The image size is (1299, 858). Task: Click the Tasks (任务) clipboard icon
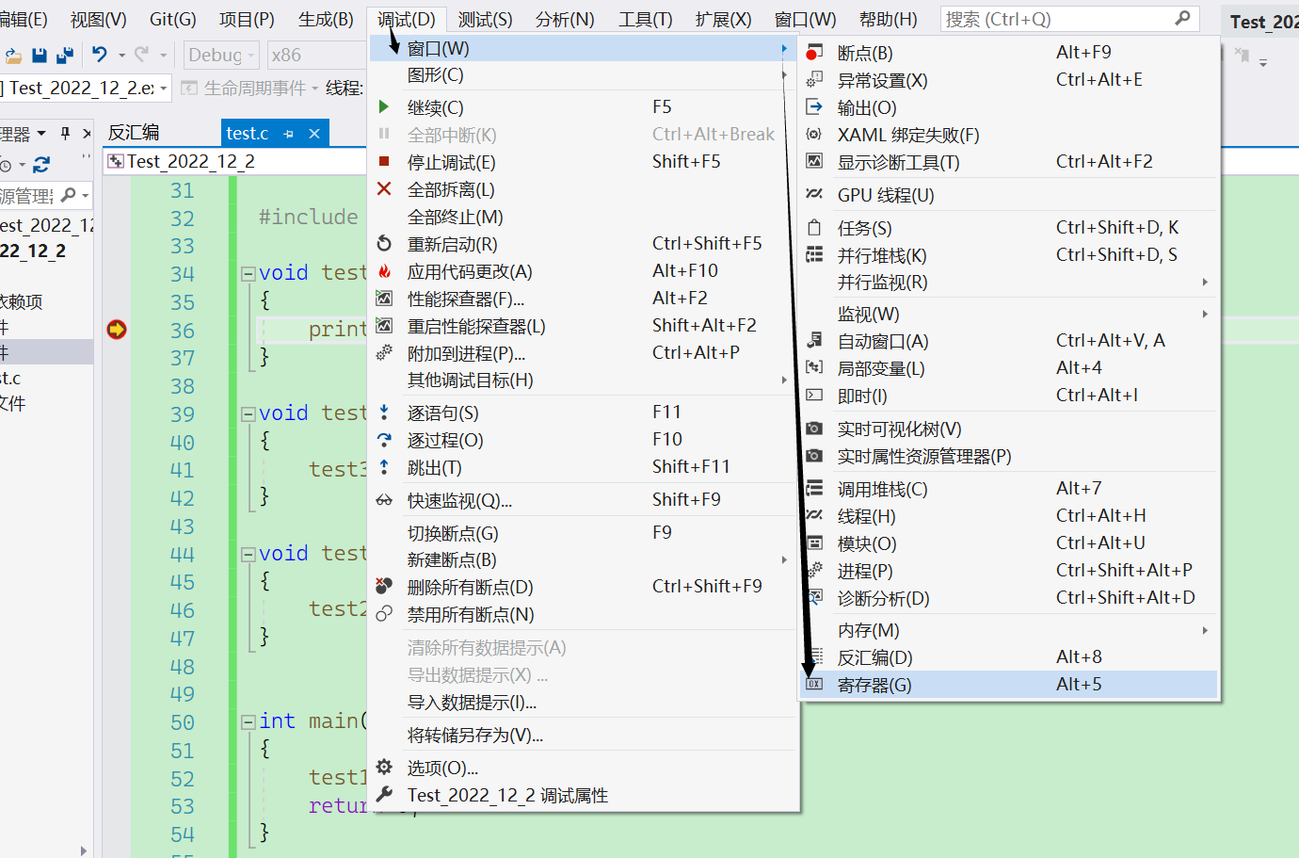click(814, 227)
